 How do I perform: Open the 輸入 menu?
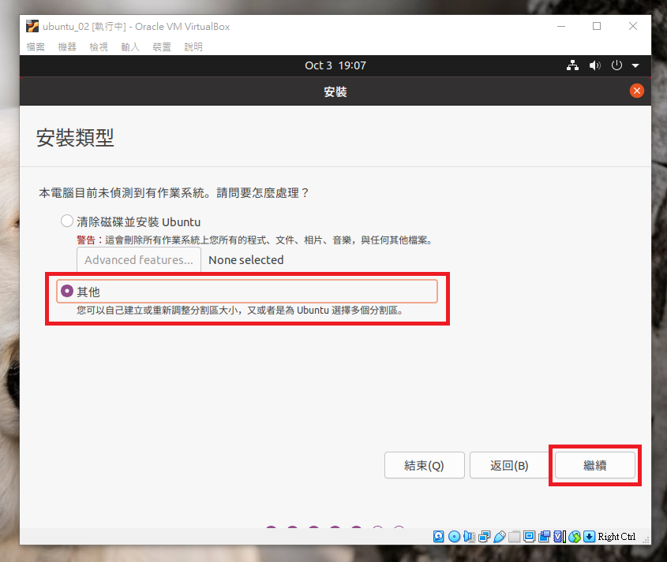pyautogui.click(x=130, y=47)
